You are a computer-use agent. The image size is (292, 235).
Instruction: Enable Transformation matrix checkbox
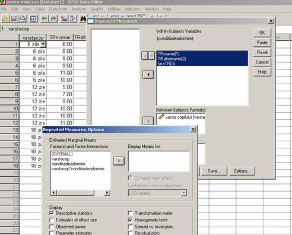pyautogui.click(x=130, y=213)
